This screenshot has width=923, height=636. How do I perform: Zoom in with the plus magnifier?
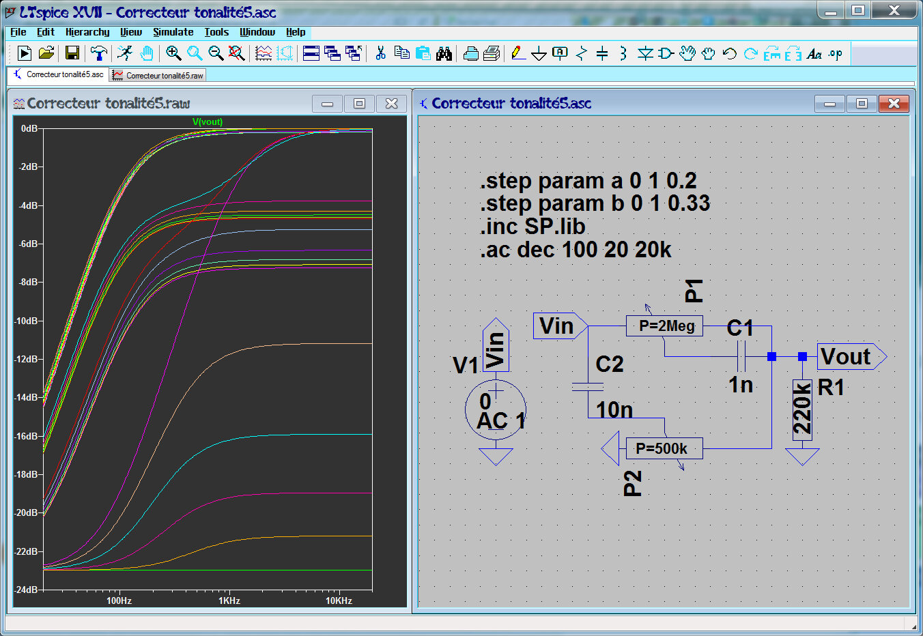point(173,53)
